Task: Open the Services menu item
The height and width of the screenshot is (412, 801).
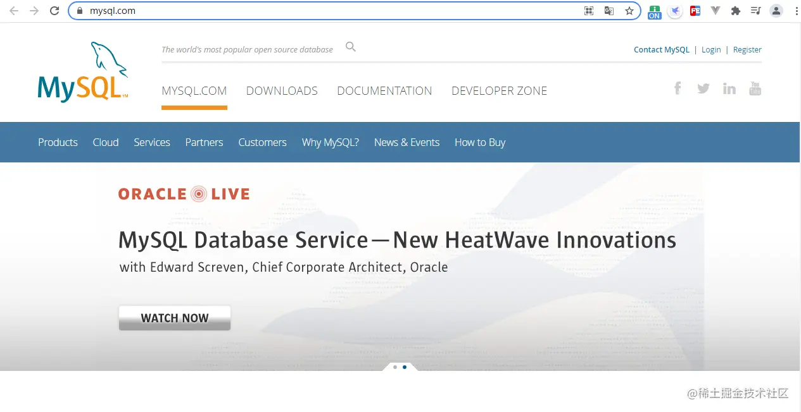Action: point(152,142)
